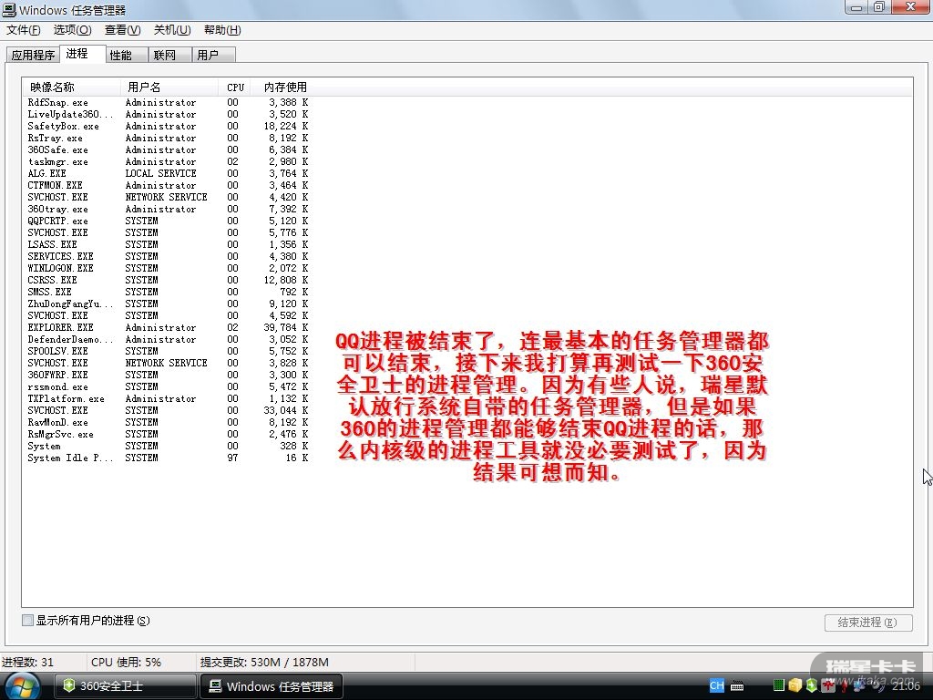Switch to the 性能 tab

coord(127,55)
